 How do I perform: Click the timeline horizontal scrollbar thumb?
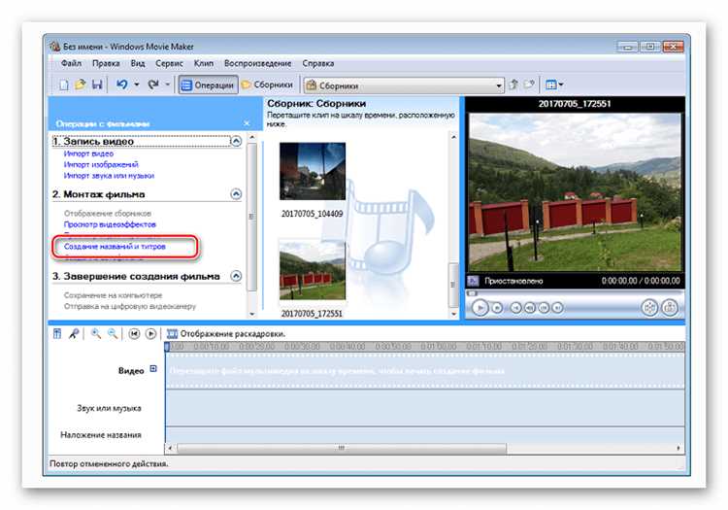point(342,448)
